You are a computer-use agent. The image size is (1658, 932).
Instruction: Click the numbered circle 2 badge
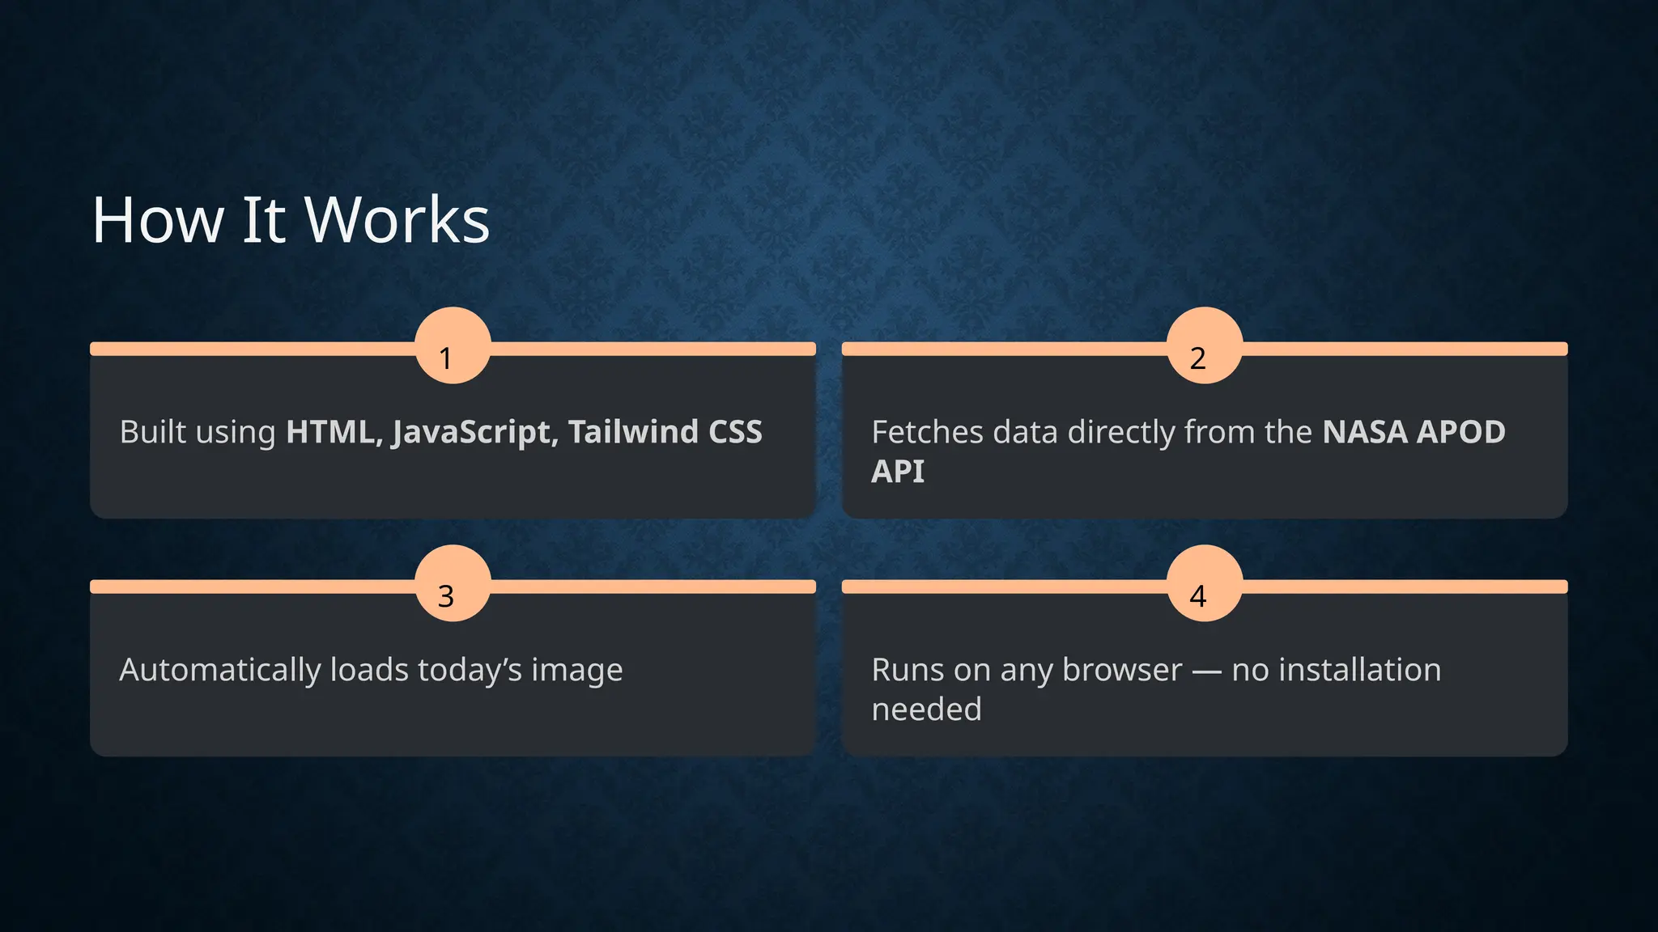coord(1205,345)
